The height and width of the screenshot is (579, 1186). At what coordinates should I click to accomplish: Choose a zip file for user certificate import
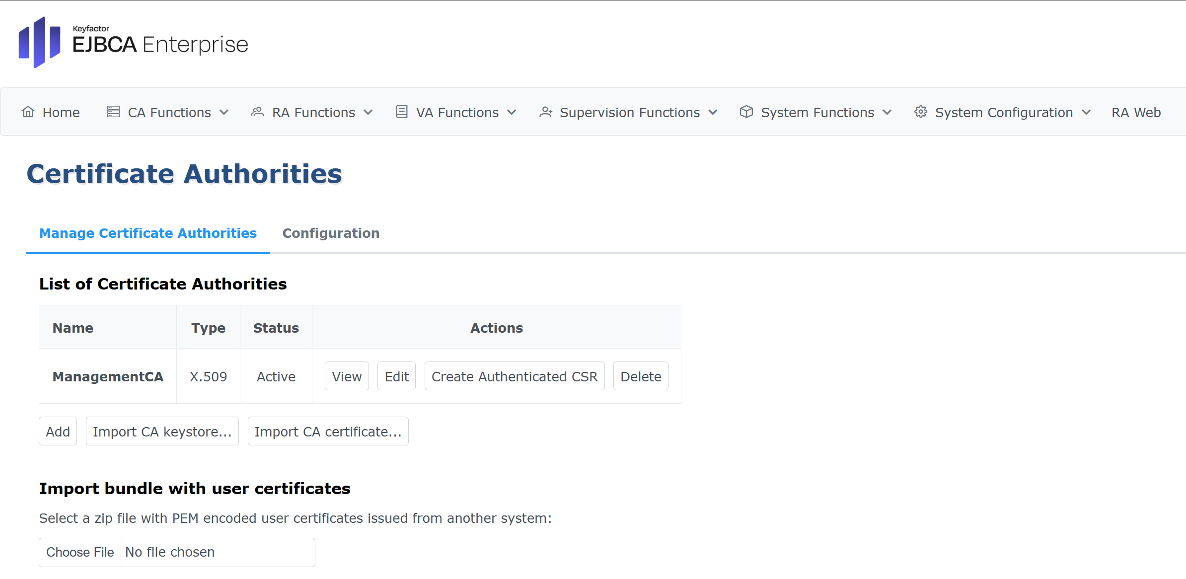pyautogui.click(x=80, y=552)
